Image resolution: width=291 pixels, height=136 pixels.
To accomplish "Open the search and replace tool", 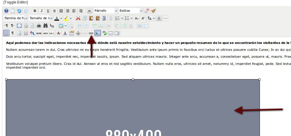I will point(52,26).
